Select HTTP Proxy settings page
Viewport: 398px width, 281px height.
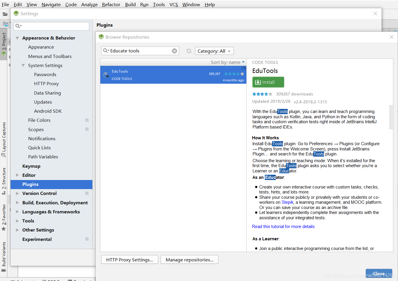[46, 84]
